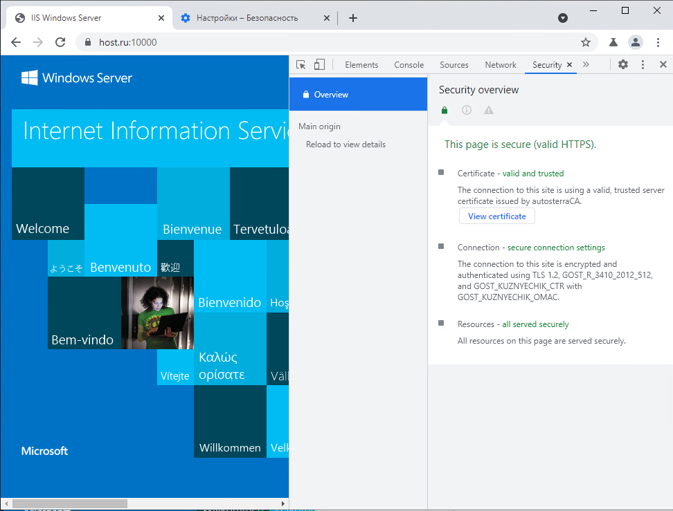Click the address bar padlock icon
The height and width of the screenshot is (511, 673).
click(88, 42)
